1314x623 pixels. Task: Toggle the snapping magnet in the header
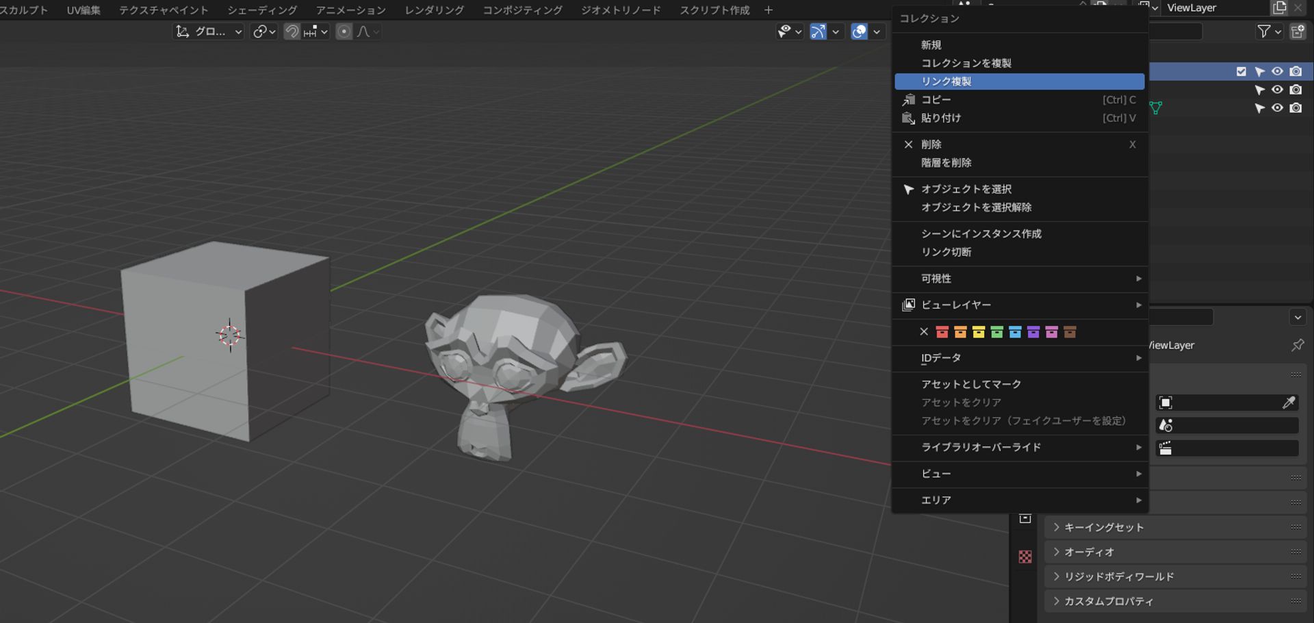(x=292, y=31)
